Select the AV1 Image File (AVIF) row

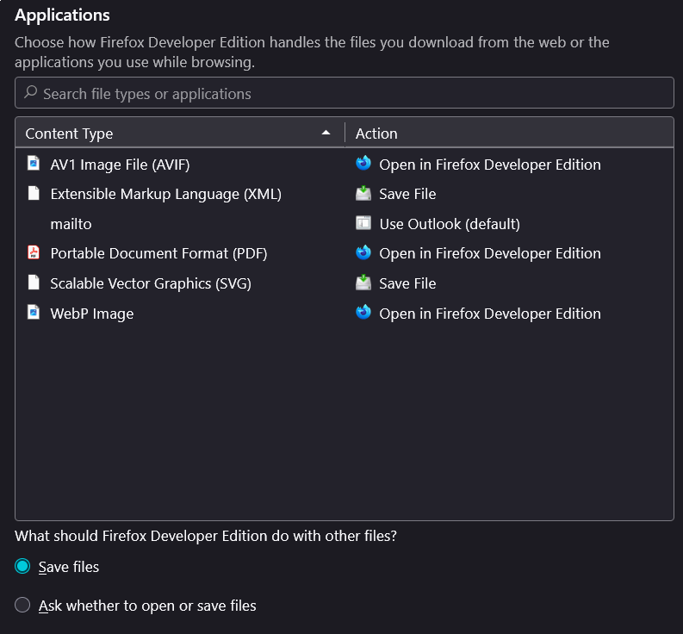tap(345, 165)
